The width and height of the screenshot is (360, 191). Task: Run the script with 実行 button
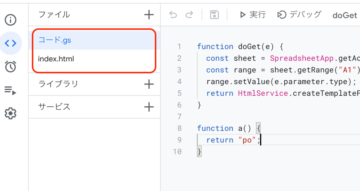click(x=253, y=14)
